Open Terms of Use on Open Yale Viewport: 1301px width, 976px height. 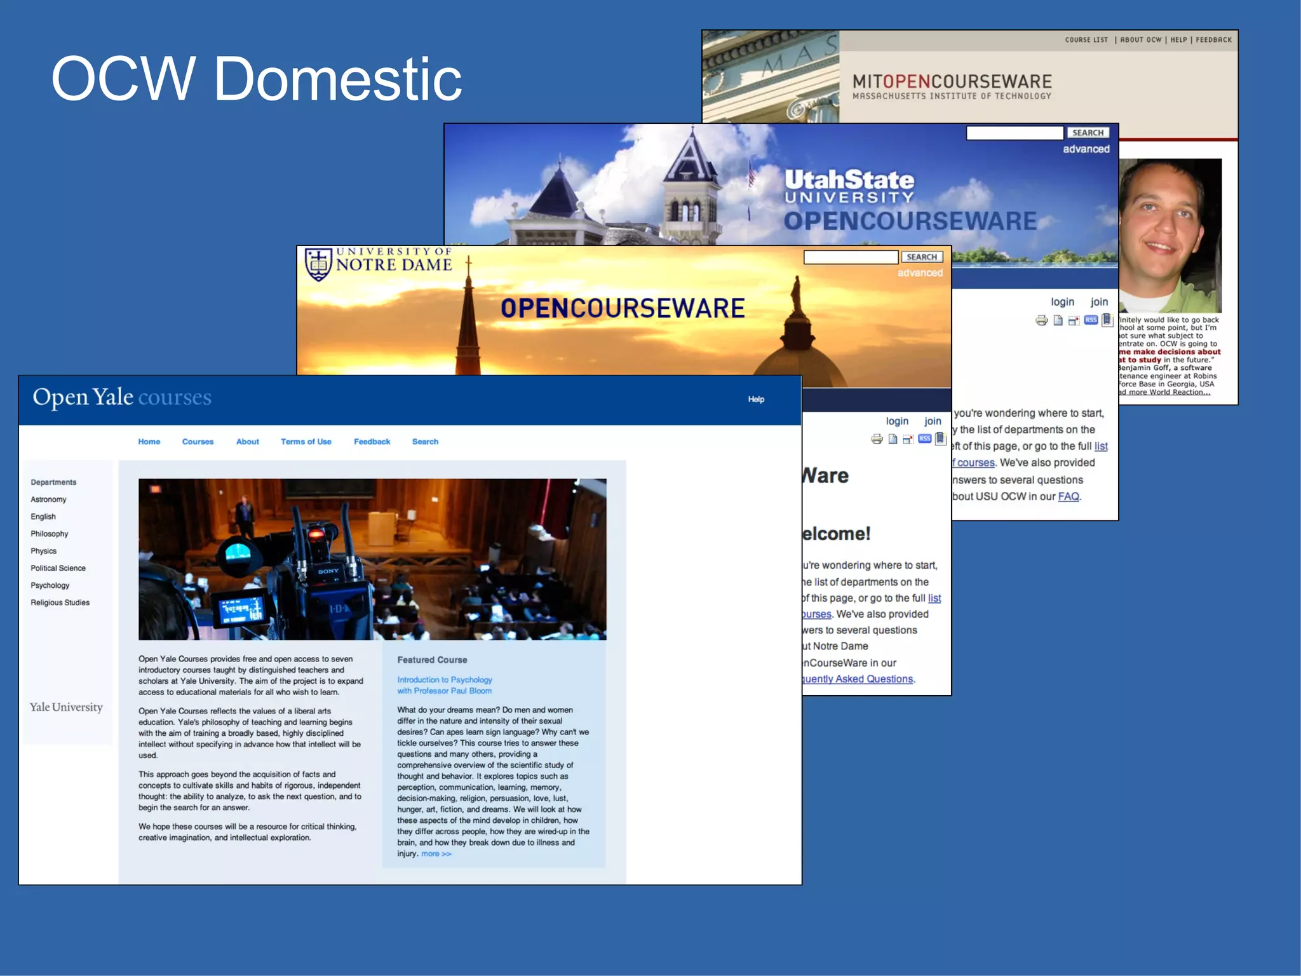306,442
